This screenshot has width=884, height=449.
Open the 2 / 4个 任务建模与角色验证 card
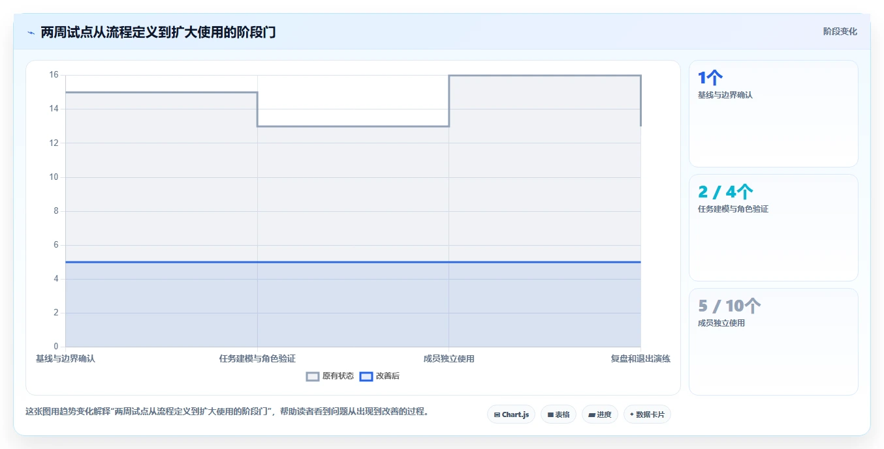(x=773, y=228)
